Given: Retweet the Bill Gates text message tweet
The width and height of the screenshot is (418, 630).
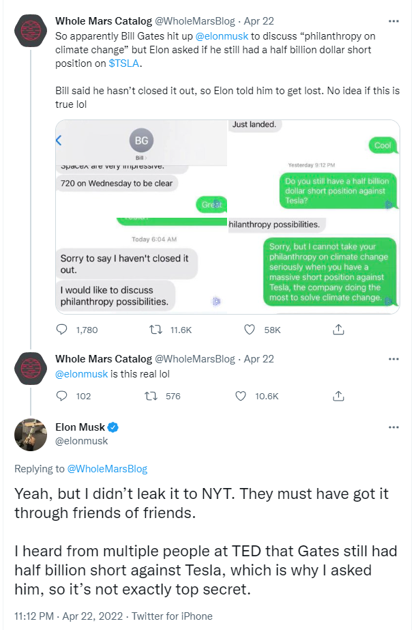Looking at the screenshot, I should point(155,330).
